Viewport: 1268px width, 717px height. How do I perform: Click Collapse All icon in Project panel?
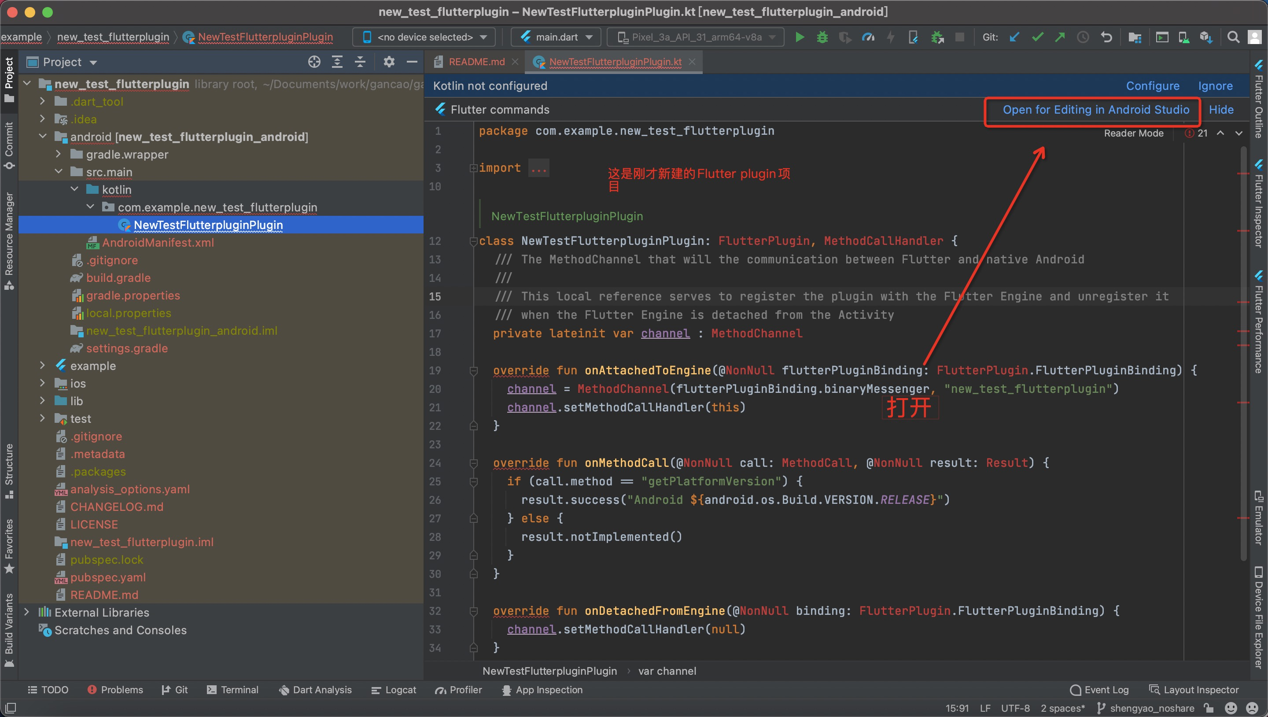tap(360, 62)
